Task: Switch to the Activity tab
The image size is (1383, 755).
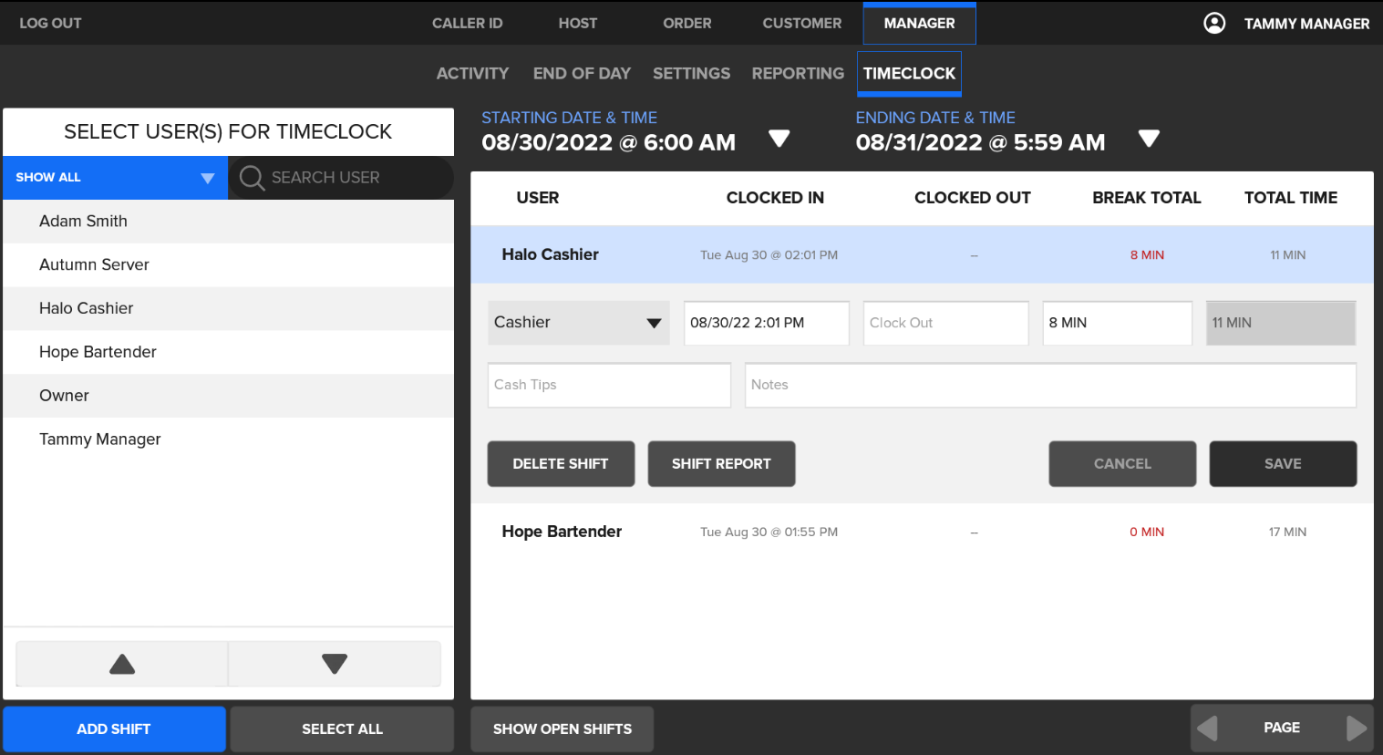Action: pyautogui.click(x=472, y=73)
